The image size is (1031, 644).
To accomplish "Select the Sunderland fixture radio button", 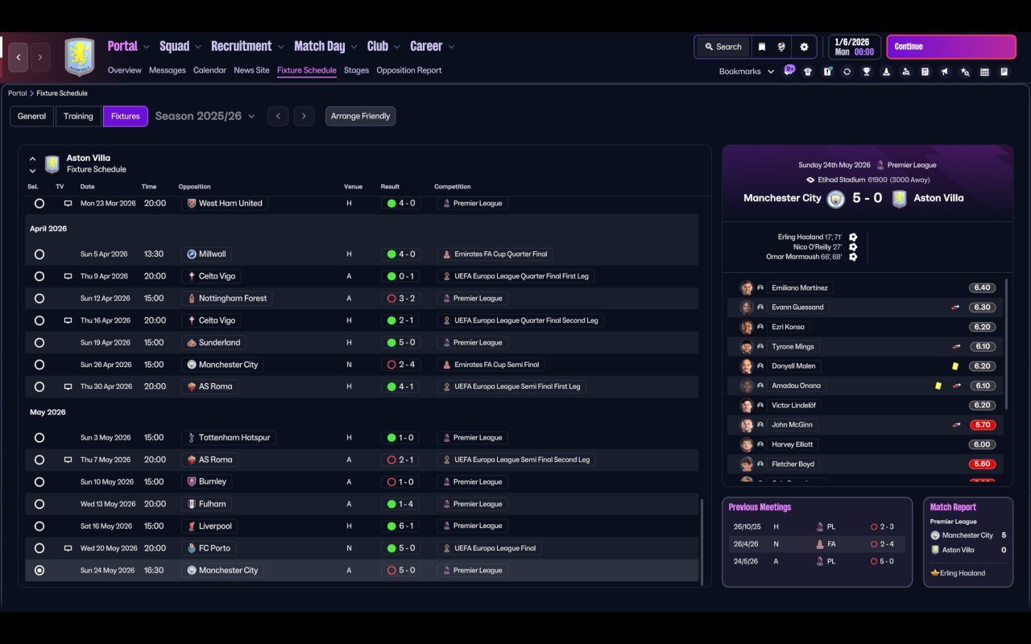I will point(39,343).
